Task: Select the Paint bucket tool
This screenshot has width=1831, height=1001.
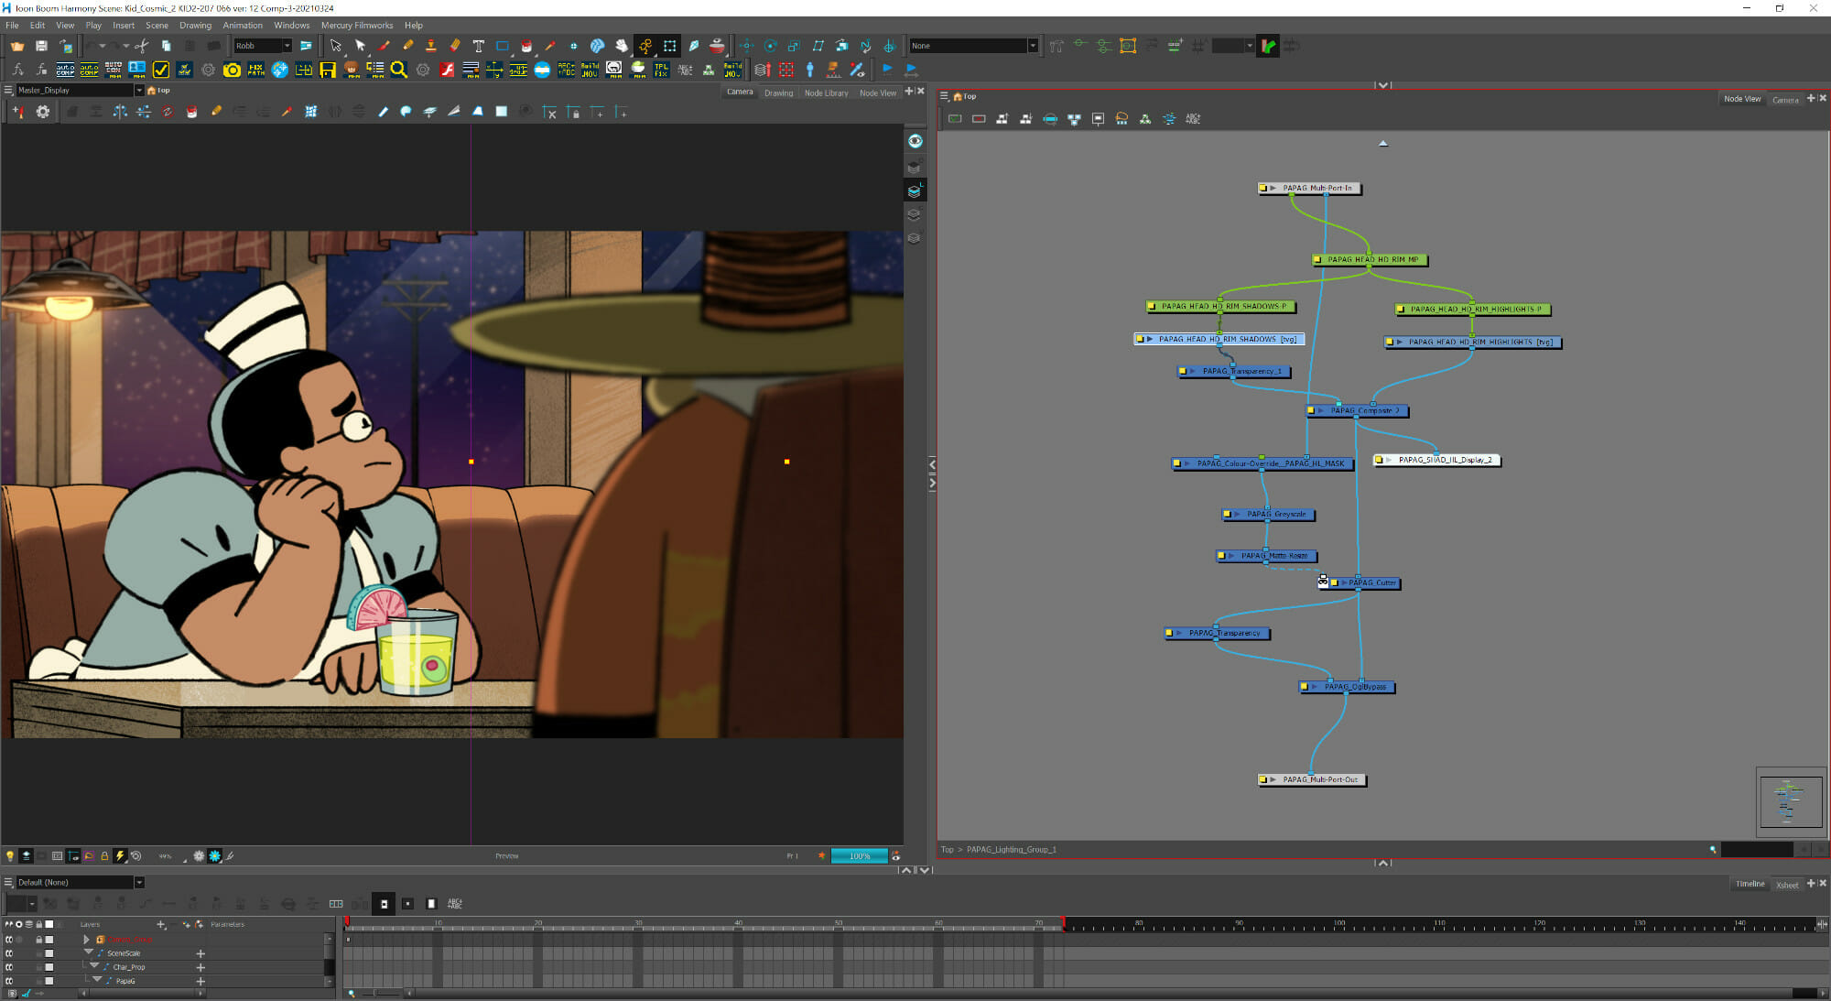Action: [x=526, y=46]
